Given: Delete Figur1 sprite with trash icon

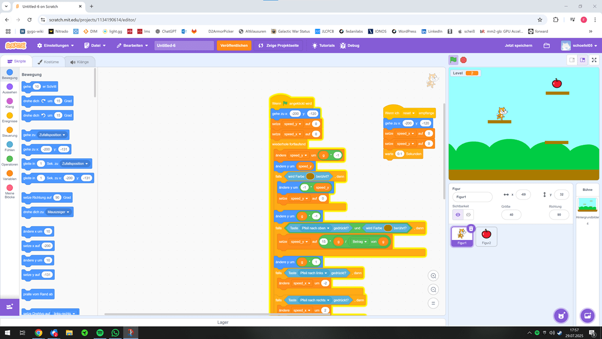Looking at the screenshot, I should (x=471, y=229).
